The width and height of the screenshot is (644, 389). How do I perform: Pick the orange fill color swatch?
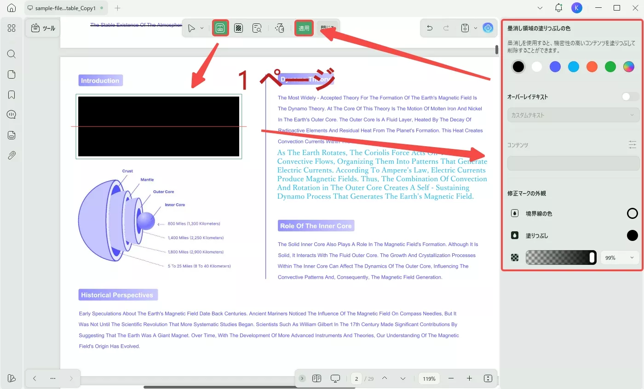pyautogui.click(x=592, y=67)
